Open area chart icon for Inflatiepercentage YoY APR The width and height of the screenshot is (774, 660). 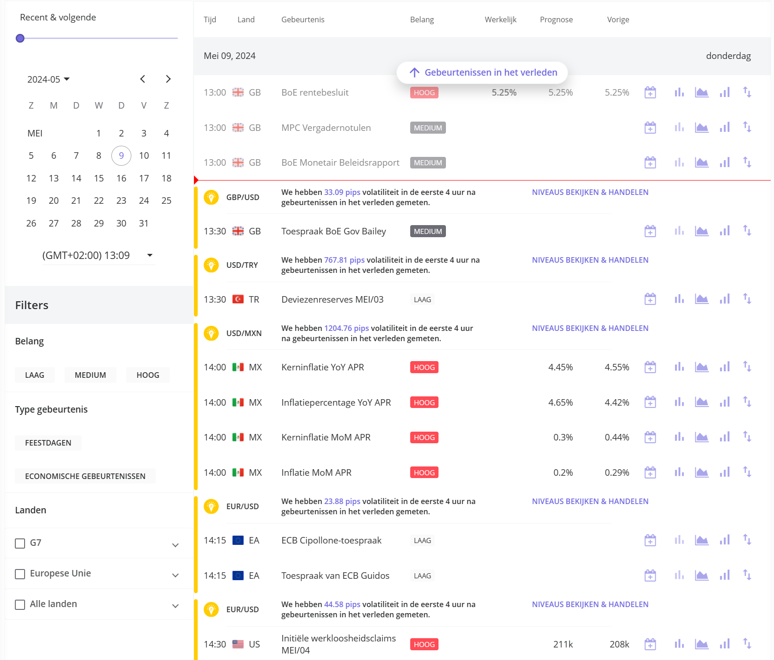[702, 402]
